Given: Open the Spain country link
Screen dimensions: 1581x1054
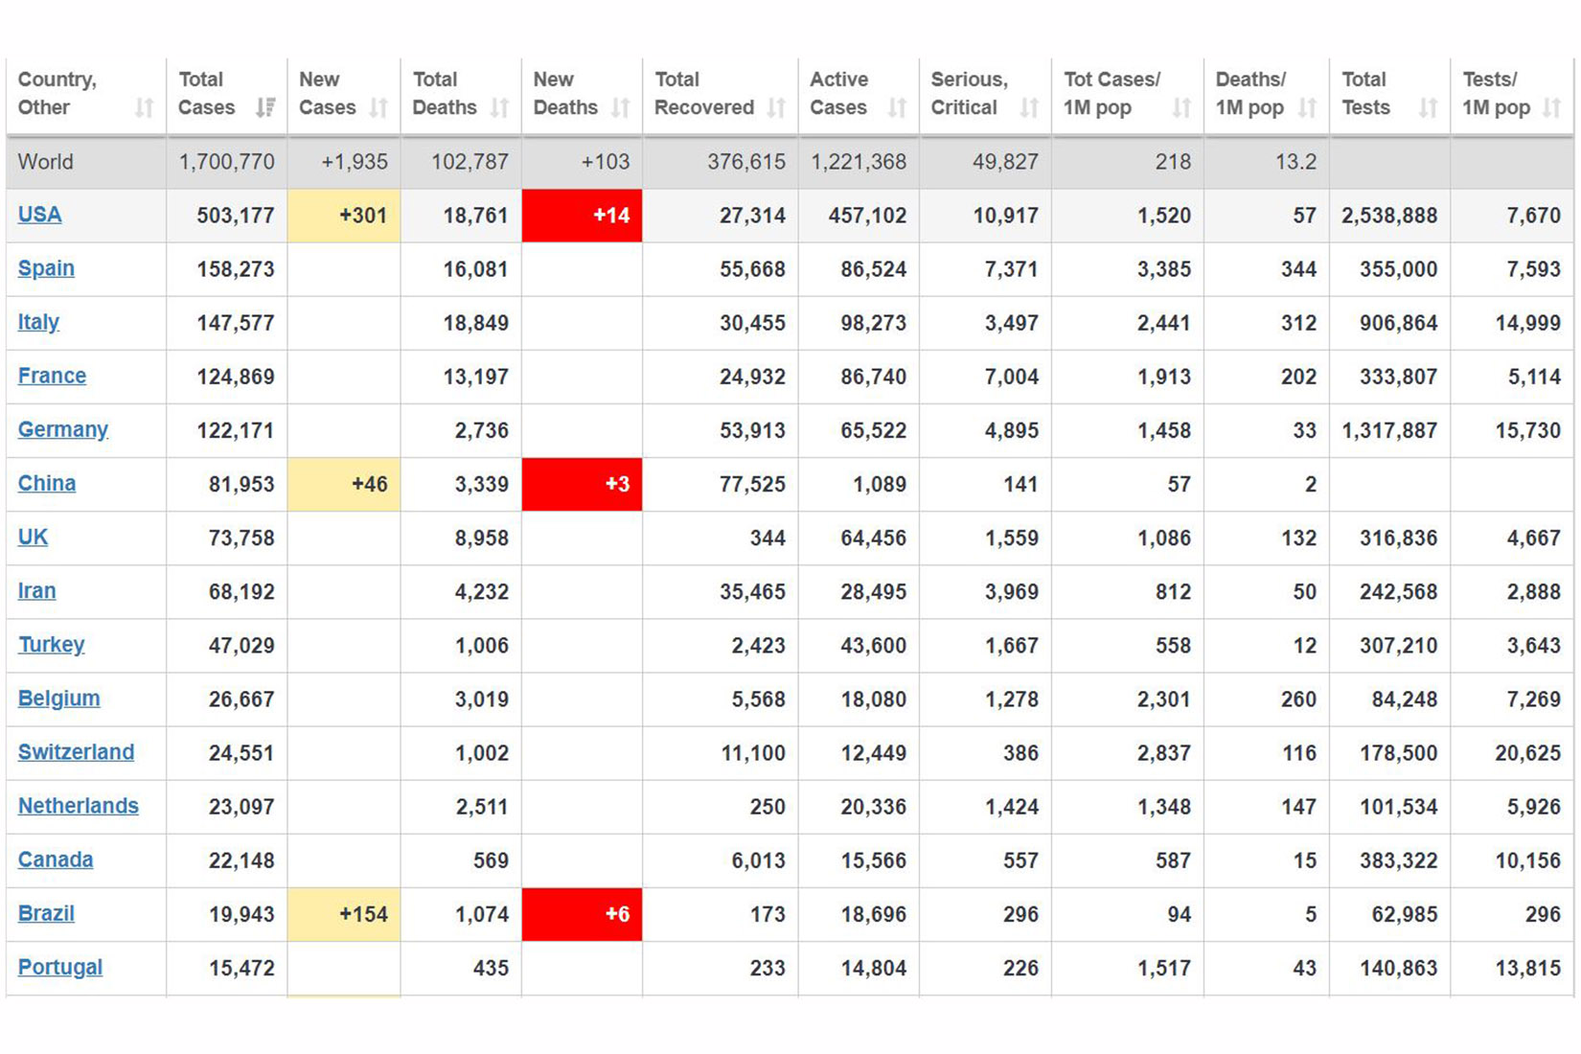Looking at the screenshot, I should pos(46,268).
